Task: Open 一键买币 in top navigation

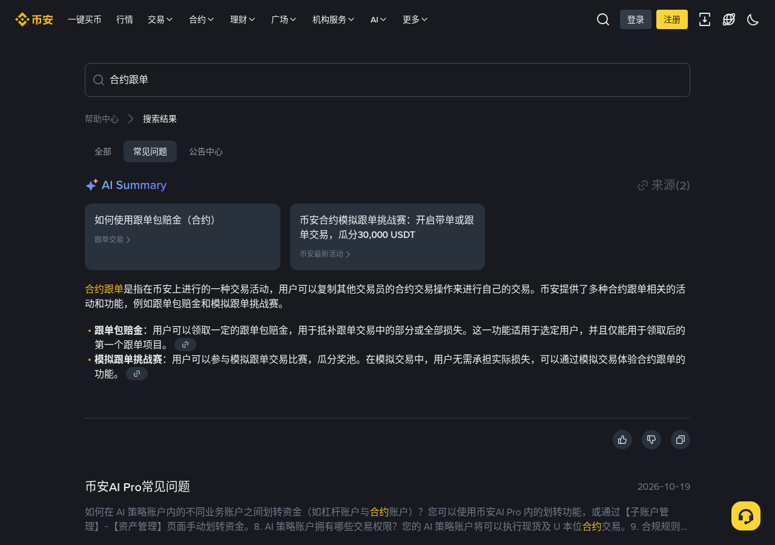Action: [85, 19]
